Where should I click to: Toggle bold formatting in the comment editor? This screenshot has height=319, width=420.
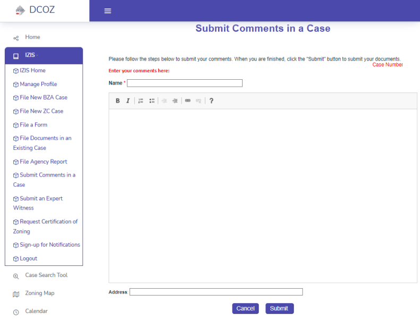[x=118, y=101]
